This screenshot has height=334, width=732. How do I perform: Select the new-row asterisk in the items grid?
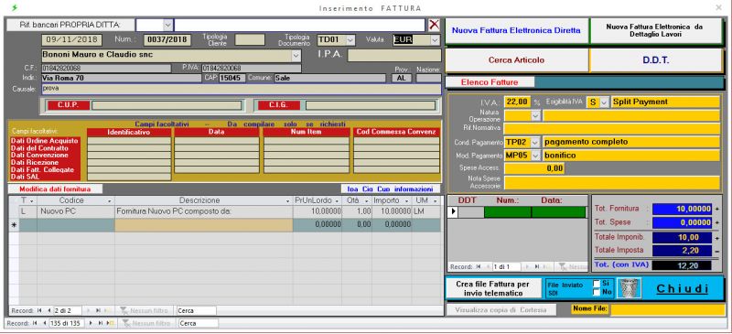(14, 225)
